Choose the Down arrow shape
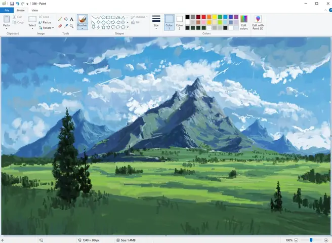The width and height of the screenshot is (332, 243). (93, 27)
